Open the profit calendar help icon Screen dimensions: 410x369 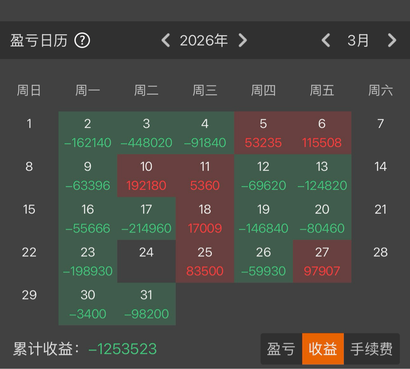tap(82, 40)
